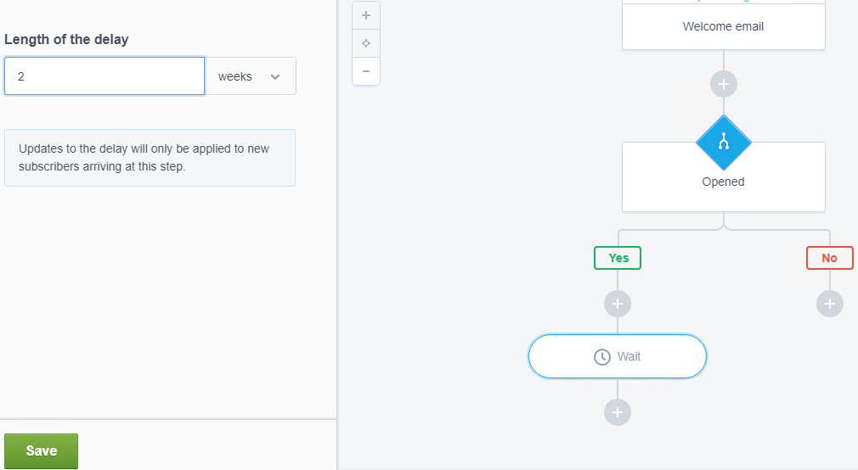Click the delay update notice box

[x=150, y=158]
